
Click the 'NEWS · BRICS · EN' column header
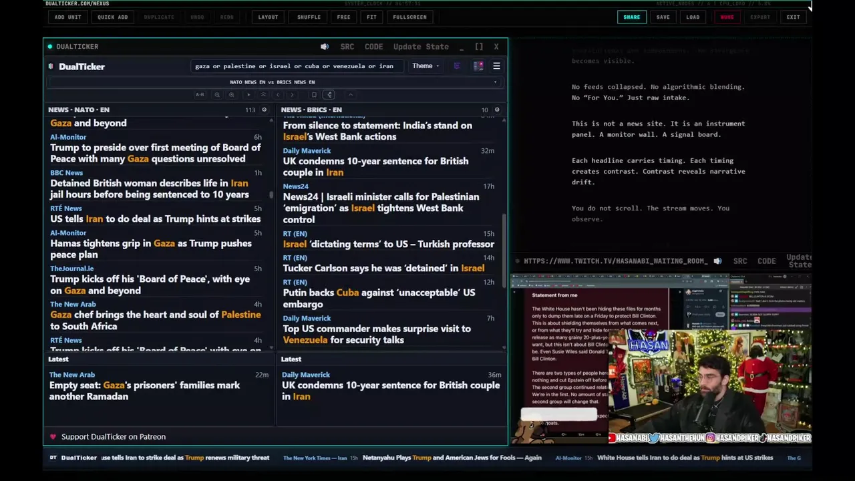coord(311,110)
